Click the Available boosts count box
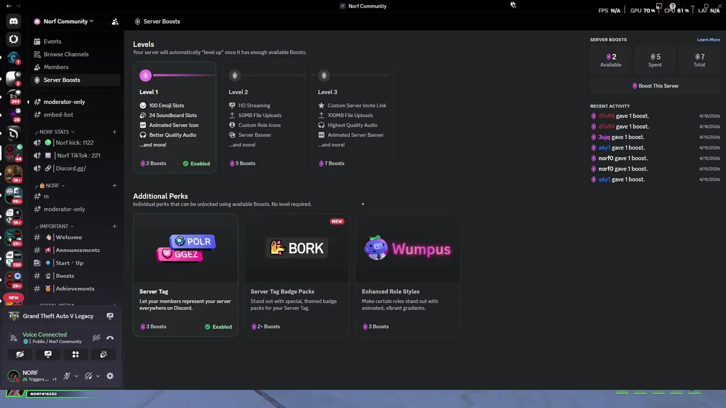This screenshot has height=408, width=726. [x=611, y=59]
